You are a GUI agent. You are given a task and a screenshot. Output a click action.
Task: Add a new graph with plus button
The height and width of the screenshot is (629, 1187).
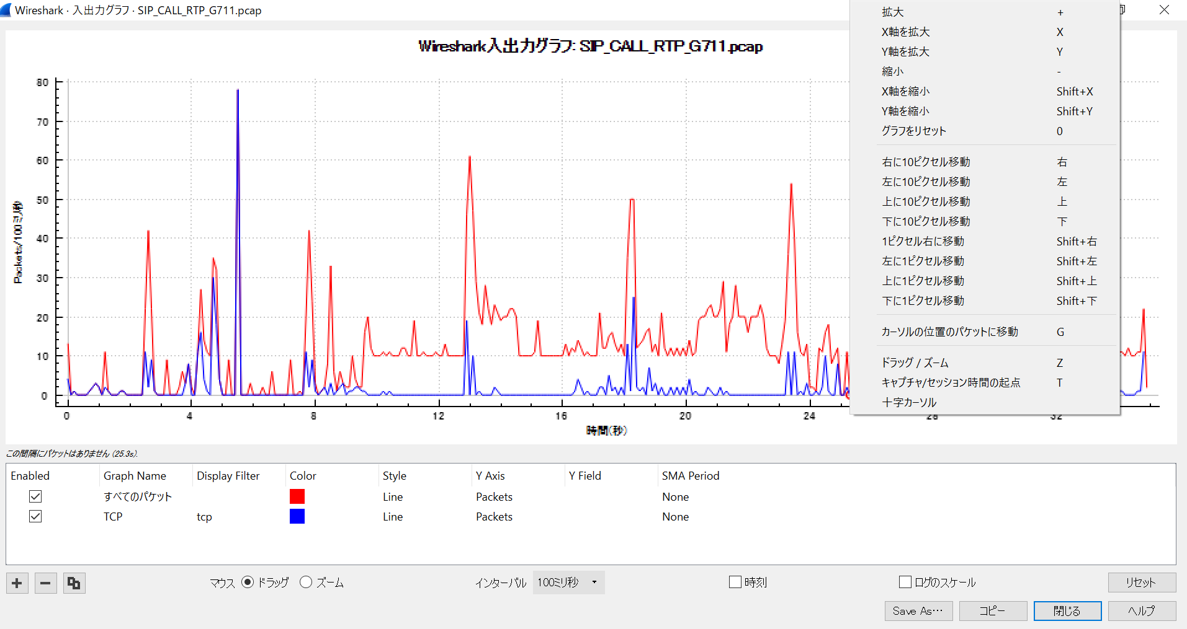click(x=17, y=583)
